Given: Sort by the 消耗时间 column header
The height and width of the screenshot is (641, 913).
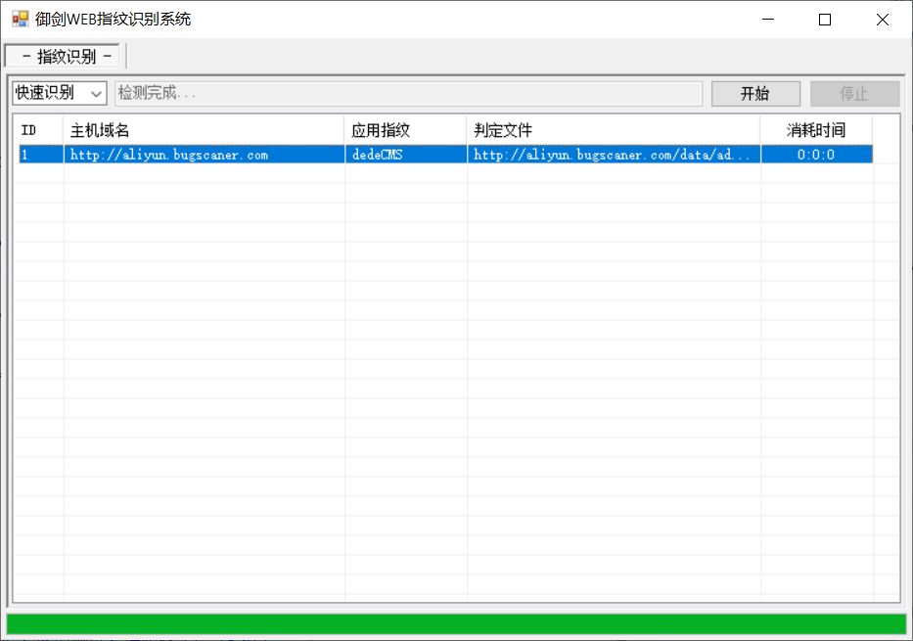Looking at the screenshot, I should [816, 130].
